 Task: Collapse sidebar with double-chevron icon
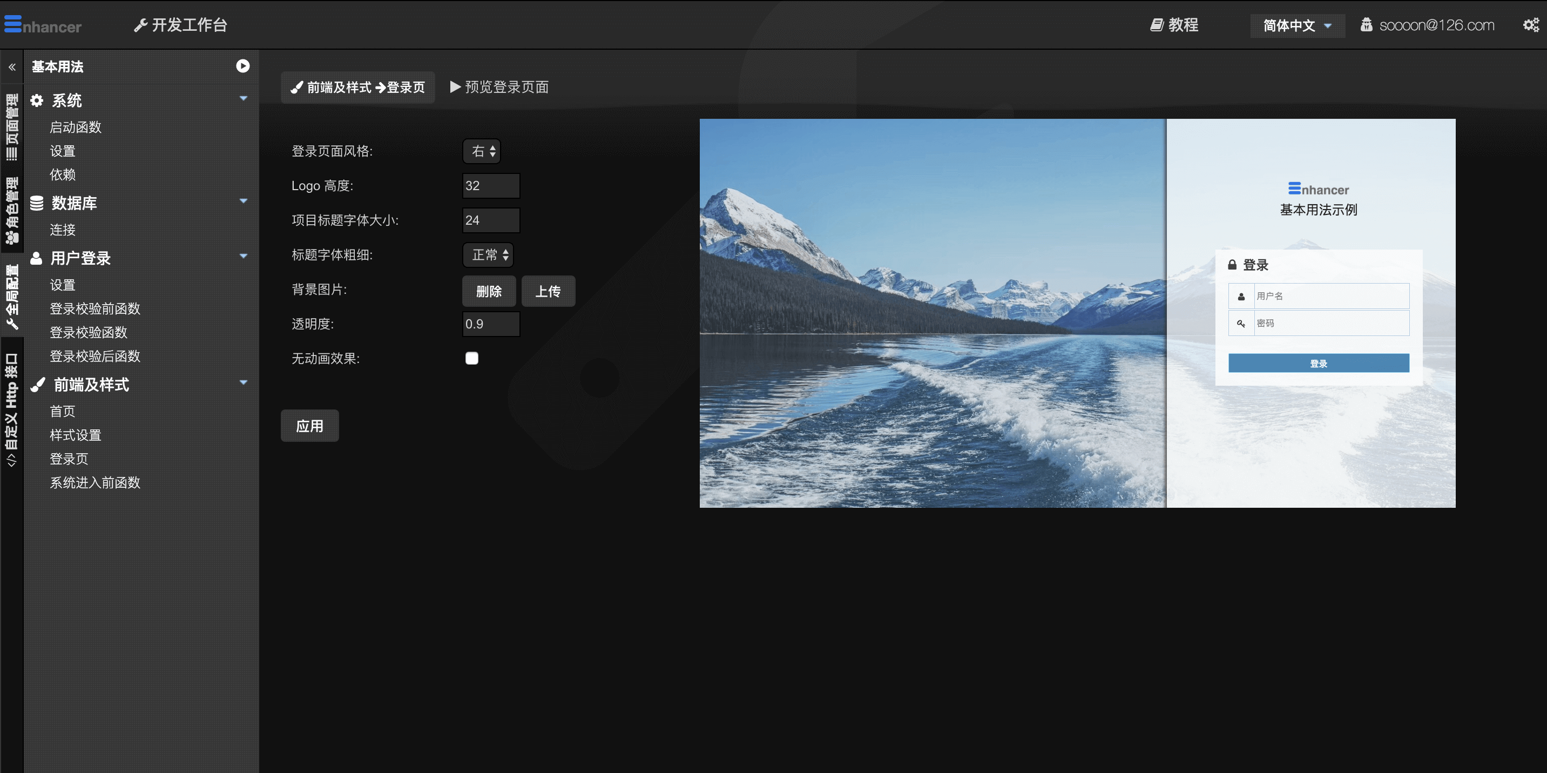[12, 68]
